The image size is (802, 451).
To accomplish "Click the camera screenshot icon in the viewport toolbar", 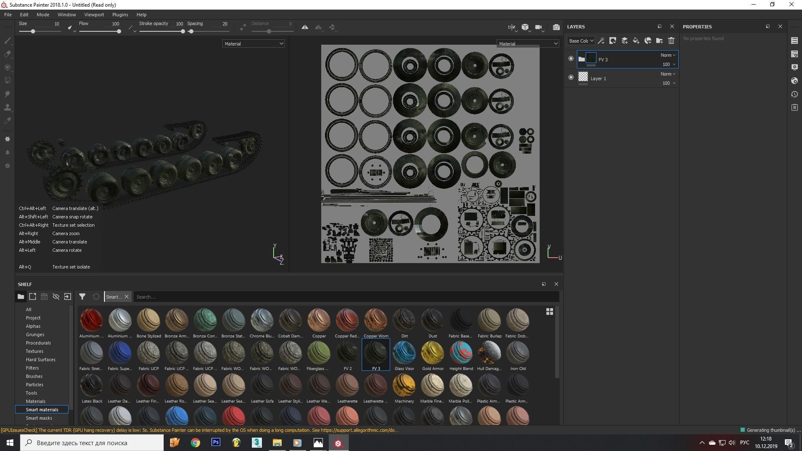I will pyautogui.click(x=556, y=27).
